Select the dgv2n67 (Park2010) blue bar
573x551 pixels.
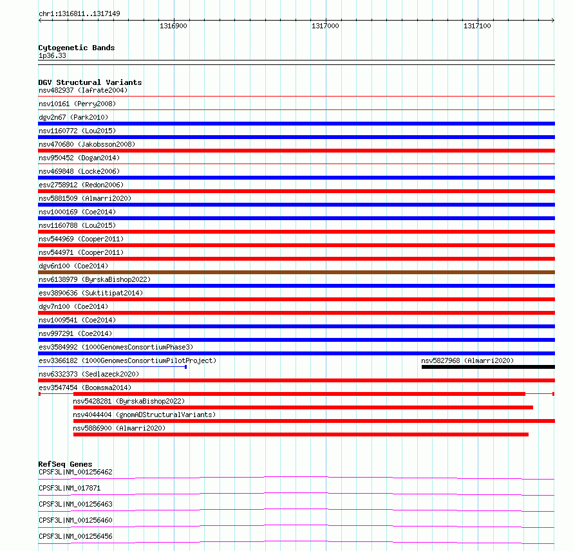[296, 124]
